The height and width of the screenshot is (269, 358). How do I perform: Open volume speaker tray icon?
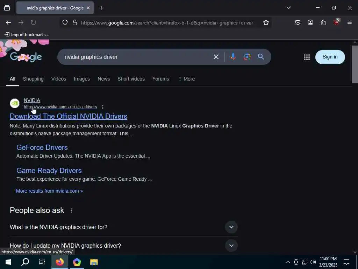tap(313, 262)
